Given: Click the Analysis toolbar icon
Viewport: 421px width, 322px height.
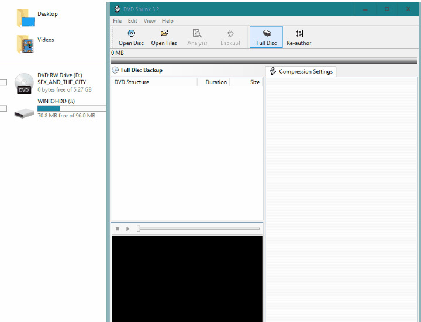Looking at the screenshot, I should 197,34.
